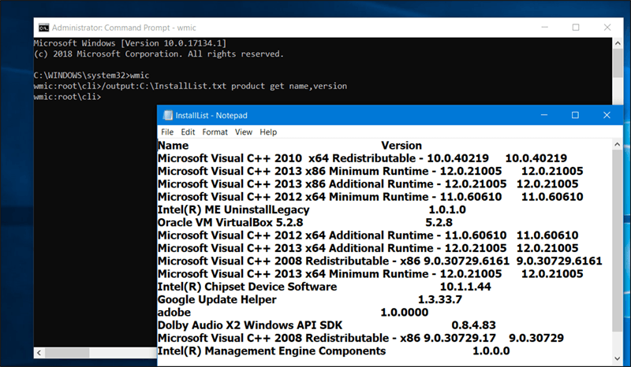Click Notepad vertical scrollbar up arrow

pos(618,144)
